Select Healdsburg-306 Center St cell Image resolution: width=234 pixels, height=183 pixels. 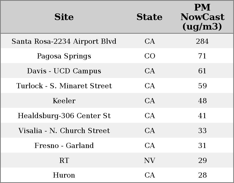pos(64,116)
